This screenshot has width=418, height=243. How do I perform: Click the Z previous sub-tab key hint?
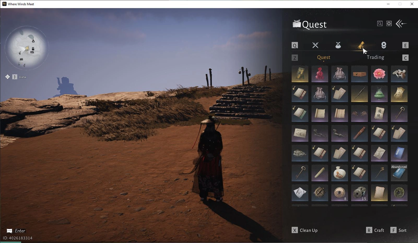click(x=295, y=58)
